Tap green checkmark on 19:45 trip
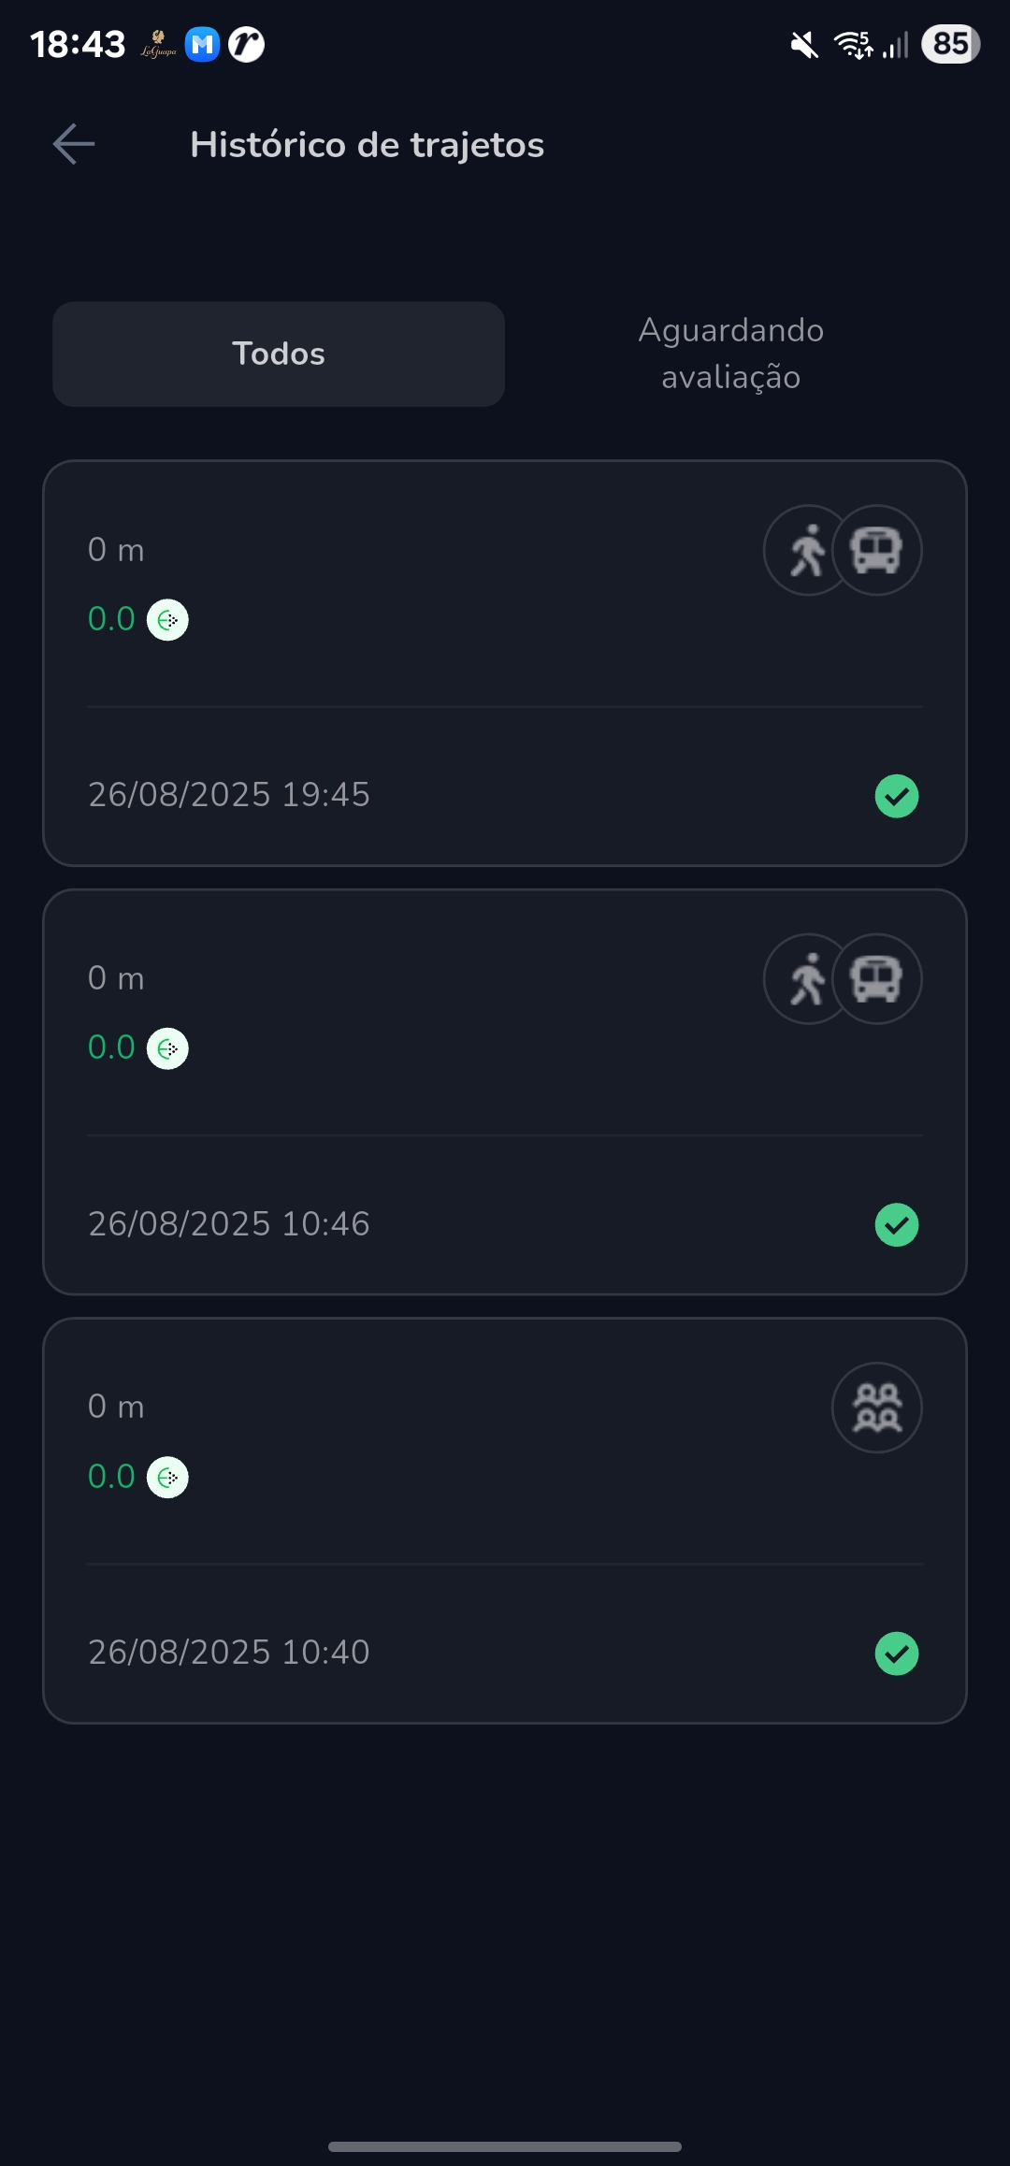Viewport: 1010px width, 2166px height. coord(897,796)
